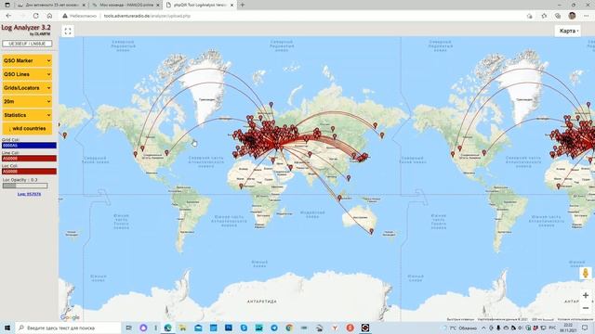Open the Карта map type dropdown
The image size is (595, 334).
(x=568, y=31)
